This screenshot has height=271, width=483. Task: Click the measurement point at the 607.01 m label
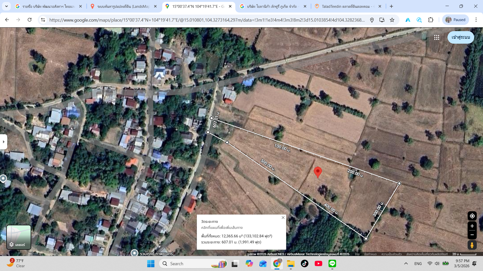212,118
